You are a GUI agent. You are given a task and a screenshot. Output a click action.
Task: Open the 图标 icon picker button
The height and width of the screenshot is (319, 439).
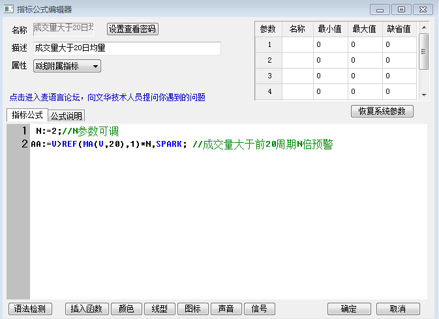click(x=193, y=309)
